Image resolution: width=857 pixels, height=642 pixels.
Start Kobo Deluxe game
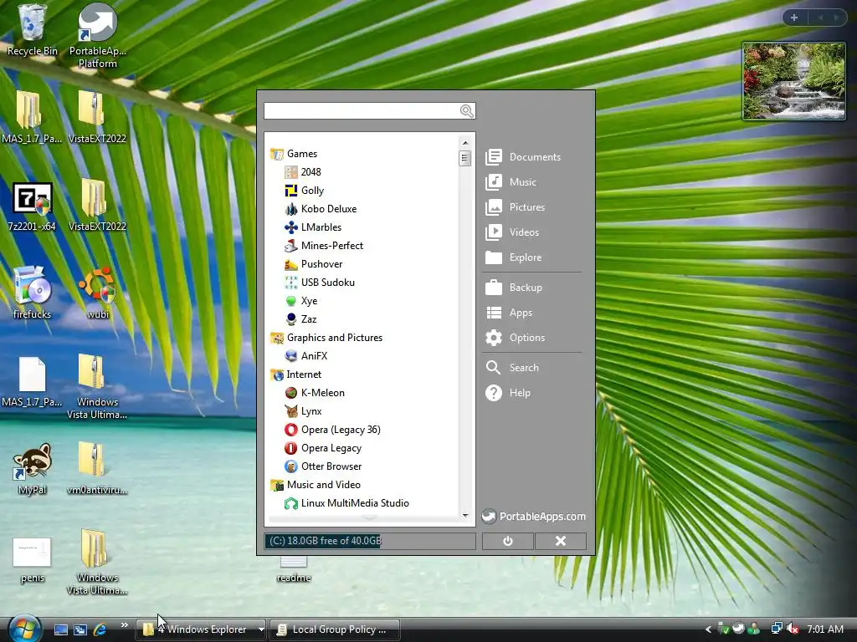(321, 208)
